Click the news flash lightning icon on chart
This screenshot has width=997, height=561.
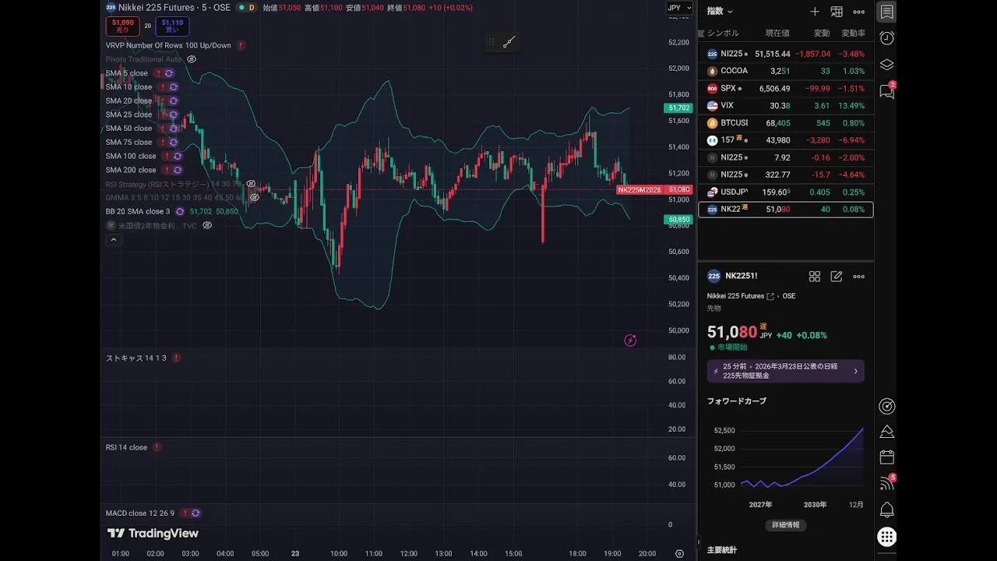(x=630, y=340)
